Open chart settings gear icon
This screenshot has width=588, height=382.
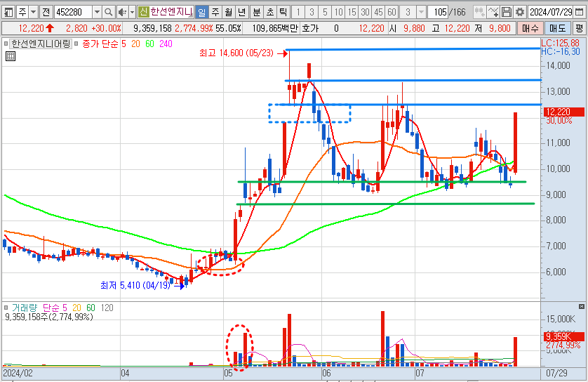[x=520, y=13]
